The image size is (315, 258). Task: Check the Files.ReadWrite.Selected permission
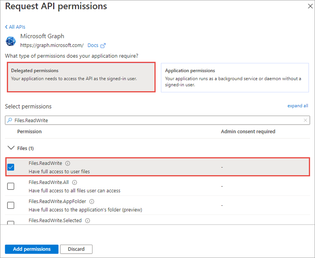click(11, 223)
